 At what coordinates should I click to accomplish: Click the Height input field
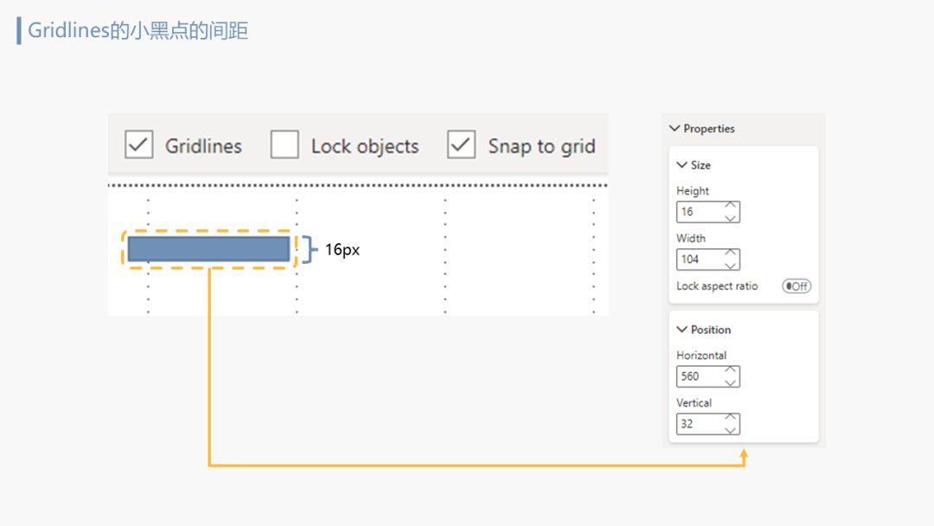pyautogui.click(x=699, y=212)
